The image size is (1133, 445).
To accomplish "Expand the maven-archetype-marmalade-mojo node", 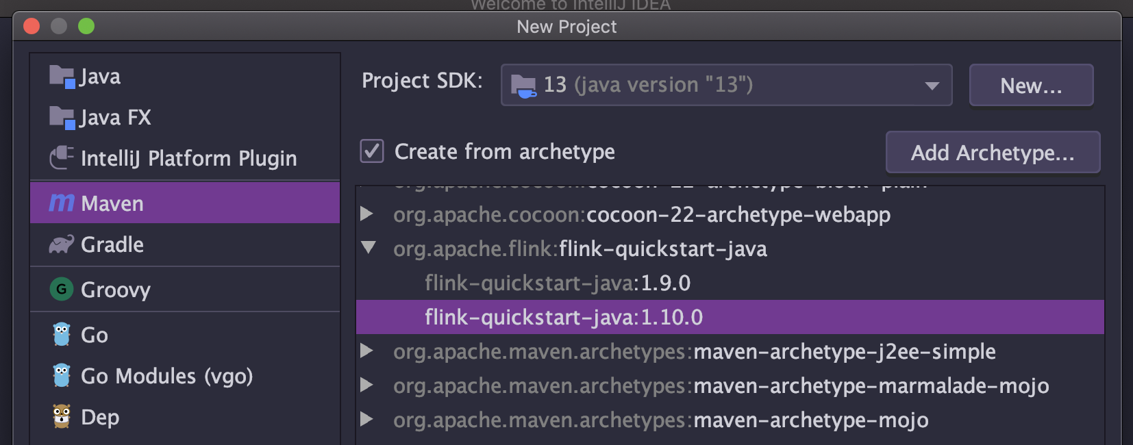I will tap(367, 385).
